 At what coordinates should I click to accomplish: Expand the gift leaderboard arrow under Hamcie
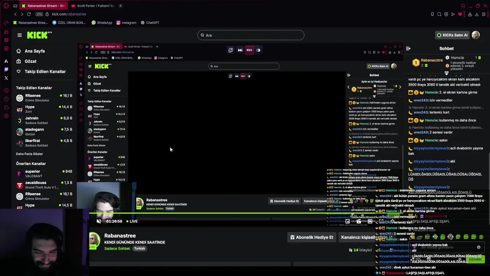[446, 73]
